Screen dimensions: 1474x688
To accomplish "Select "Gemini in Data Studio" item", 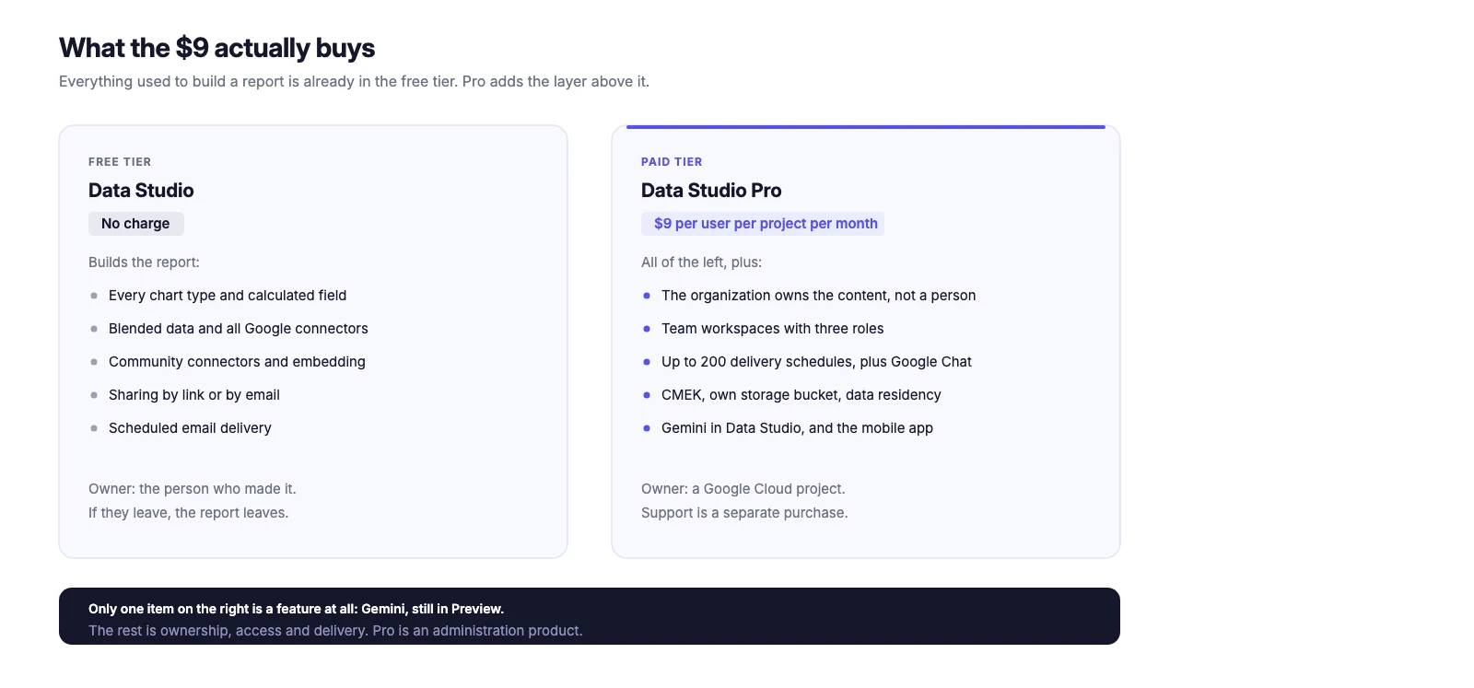I will pos(797,428).
